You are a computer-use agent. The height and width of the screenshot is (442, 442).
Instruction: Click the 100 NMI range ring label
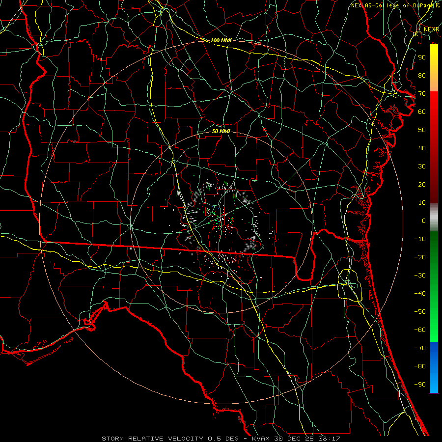coord(221,40)
